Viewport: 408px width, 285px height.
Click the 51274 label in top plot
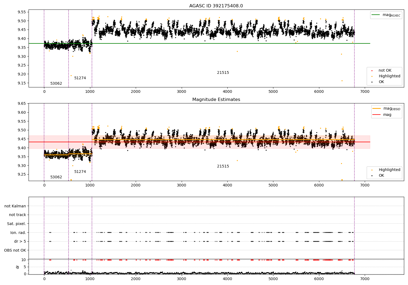(x=80, y=78)
